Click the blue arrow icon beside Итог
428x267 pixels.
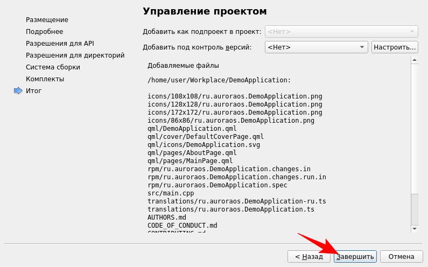coord(17,90)
